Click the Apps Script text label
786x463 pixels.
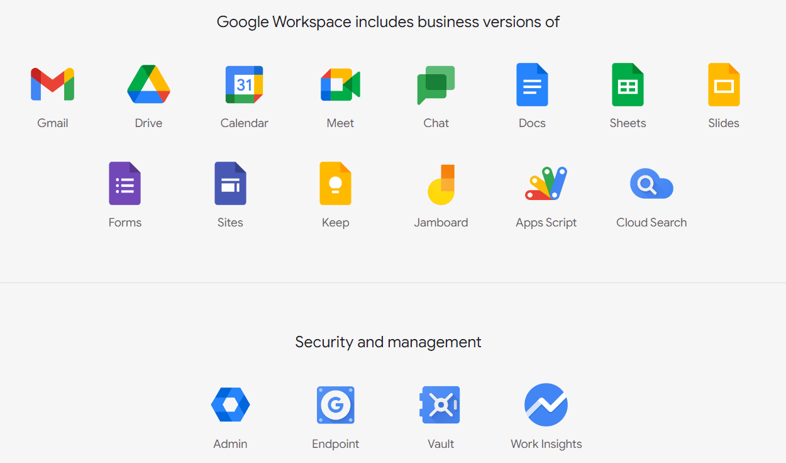point(546,223)
